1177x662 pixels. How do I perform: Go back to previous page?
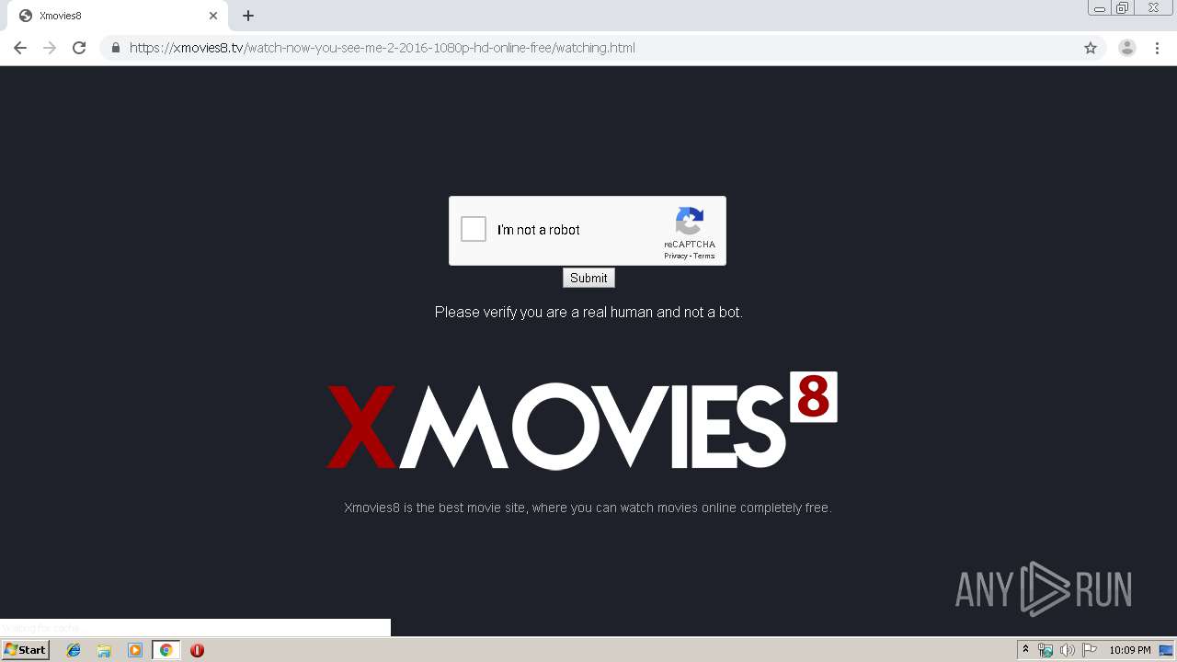(20, 48)
